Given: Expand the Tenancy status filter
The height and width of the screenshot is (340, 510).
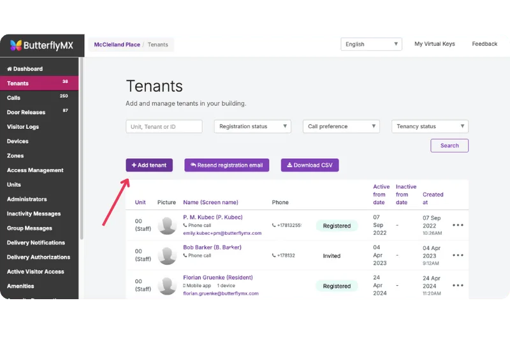Looking at the screenshot, I should 430,126.
